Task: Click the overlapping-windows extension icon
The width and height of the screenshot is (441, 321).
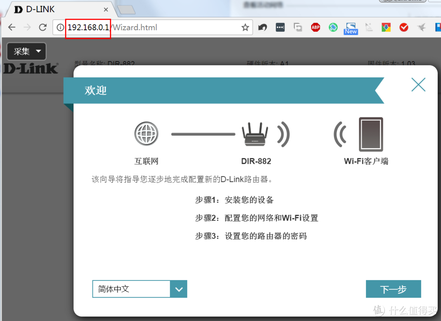Action: click(298, 27)
